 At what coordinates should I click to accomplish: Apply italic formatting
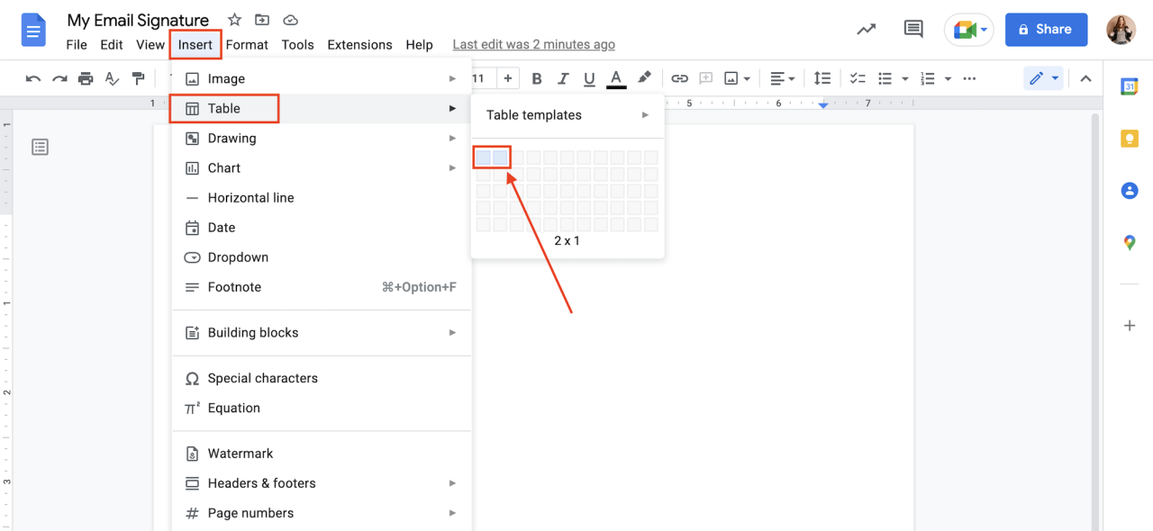(x=563, y=78)
